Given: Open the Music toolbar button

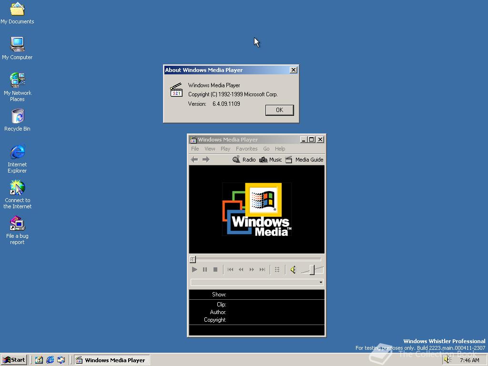Looking at the screenshot, I should [x=271, y=160].
